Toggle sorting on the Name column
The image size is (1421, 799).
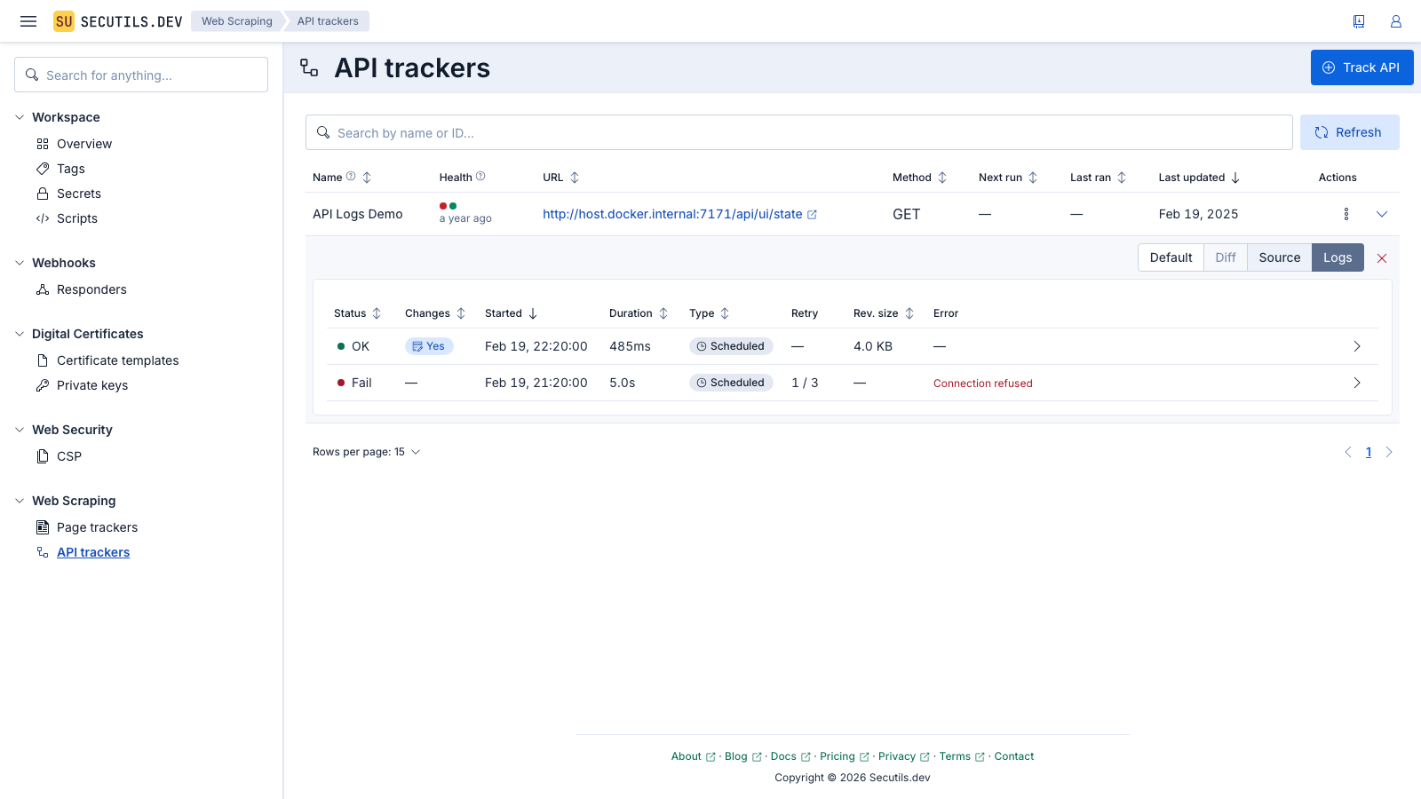[x=365, y=177]
